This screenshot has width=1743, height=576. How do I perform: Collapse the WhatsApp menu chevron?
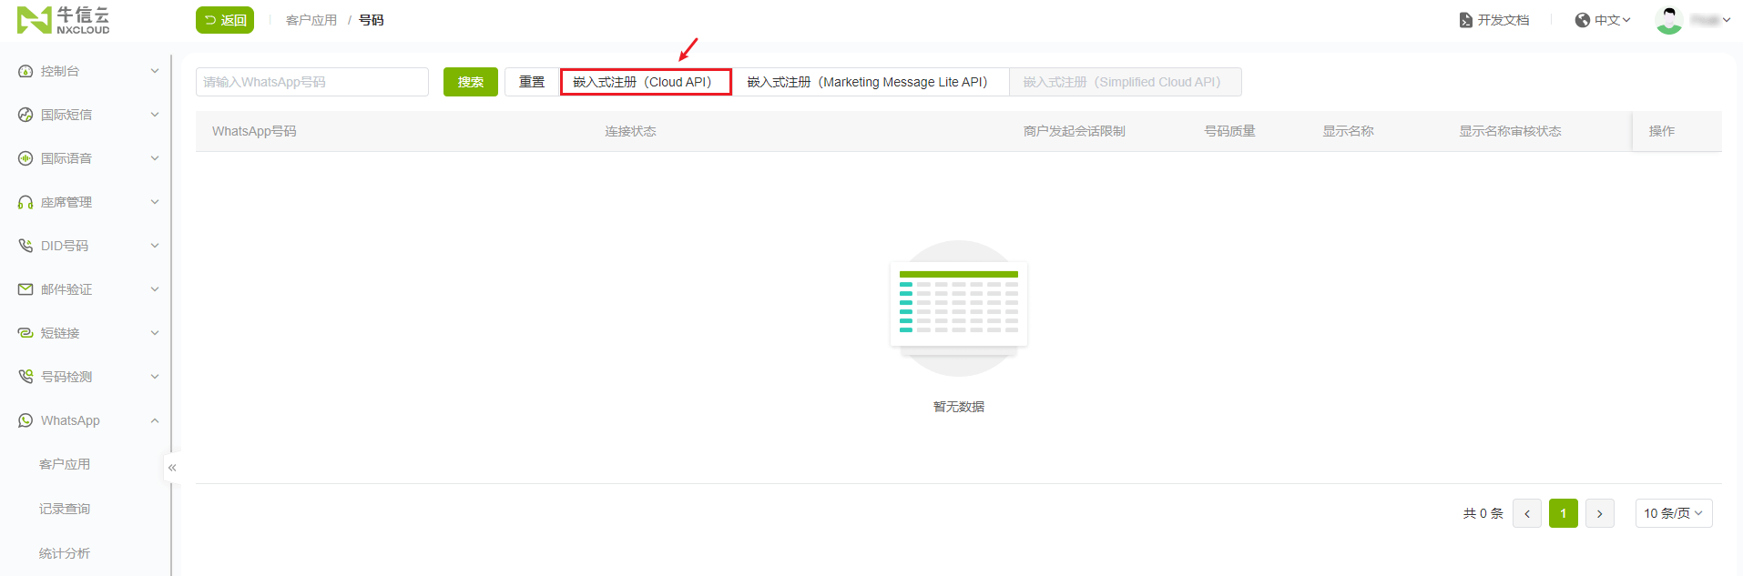tap(155, 420)
